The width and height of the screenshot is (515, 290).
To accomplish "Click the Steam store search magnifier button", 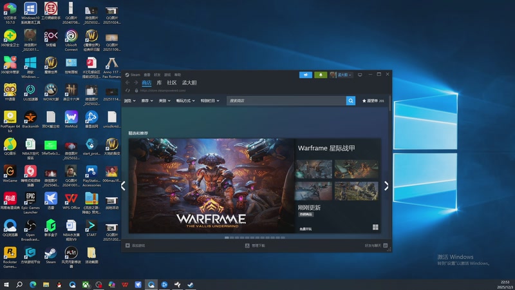I will pyautogui.click(x=350, y=101).
